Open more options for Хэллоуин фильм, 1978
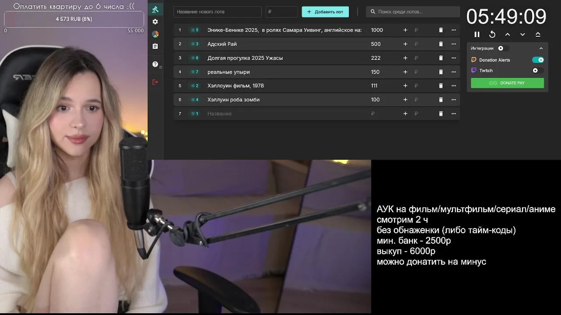561x315 pixels. [x=454, y=86]
